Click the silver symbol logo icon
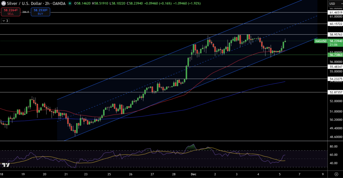 (3, 3)
